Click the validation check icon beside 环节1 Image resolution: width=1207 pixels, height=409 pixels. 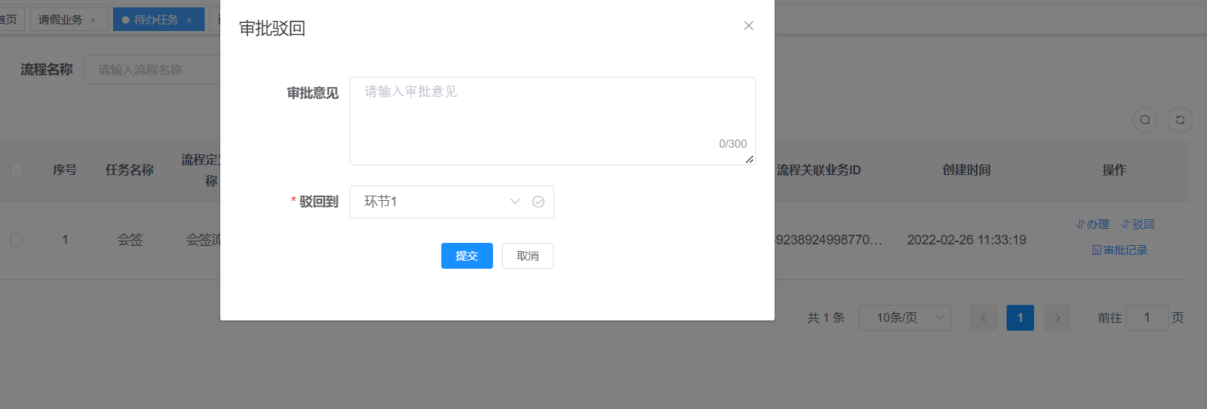click(538, 202)
